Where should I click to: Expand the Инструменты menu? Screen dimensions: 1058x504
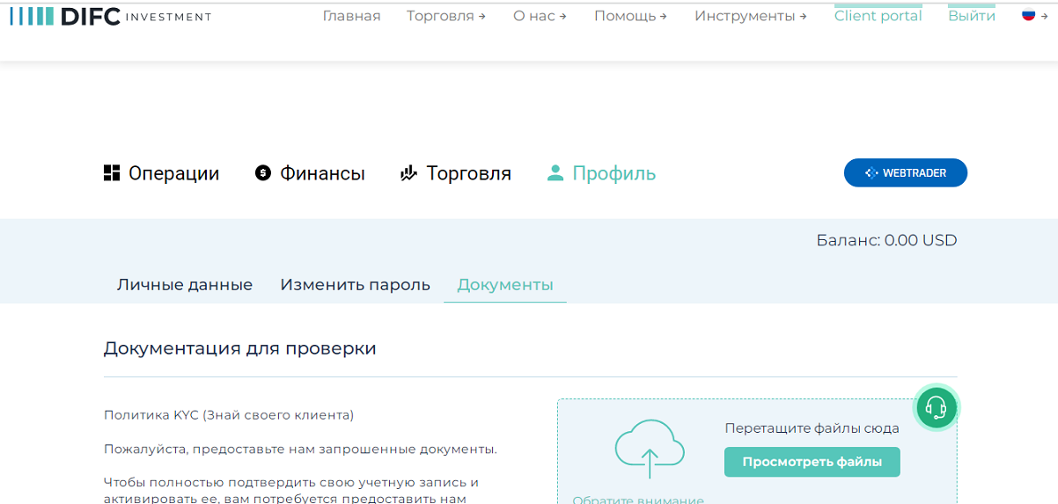coord(751,16)
